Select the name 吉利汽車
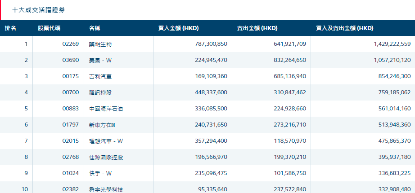 100,77
